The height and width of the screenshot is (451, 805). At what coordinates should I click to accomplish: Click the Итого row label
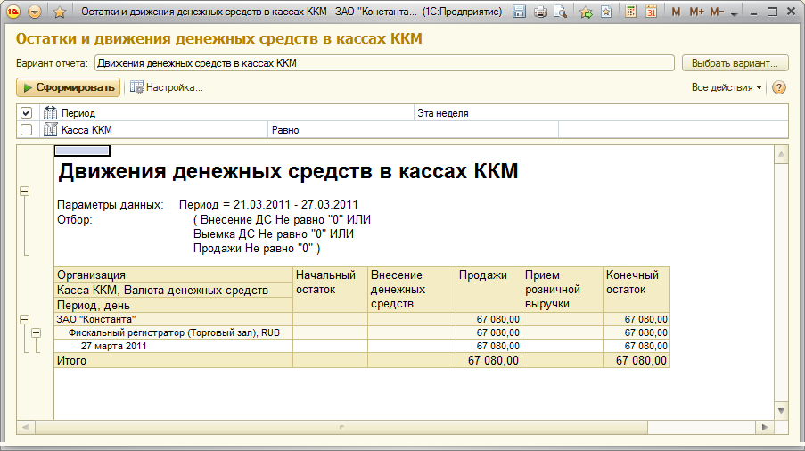point(71,360)
